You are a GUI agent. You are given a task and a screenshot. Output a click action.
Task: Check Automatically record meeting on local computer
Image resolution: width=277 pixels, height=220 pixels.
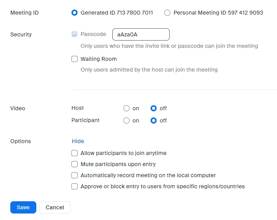point(75,175)
